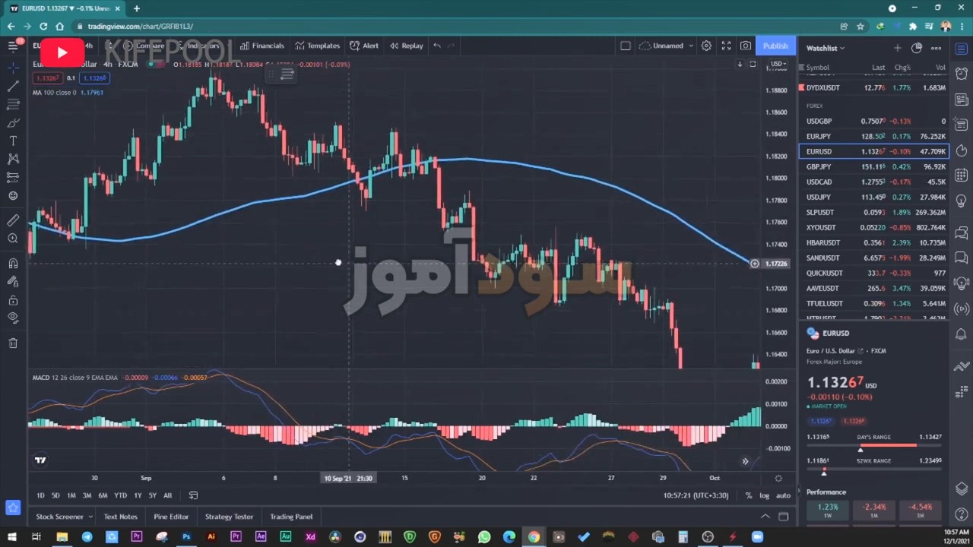Sort watchlist by Chg% column header
973x547 pixels.
click(x=902, y=68)
